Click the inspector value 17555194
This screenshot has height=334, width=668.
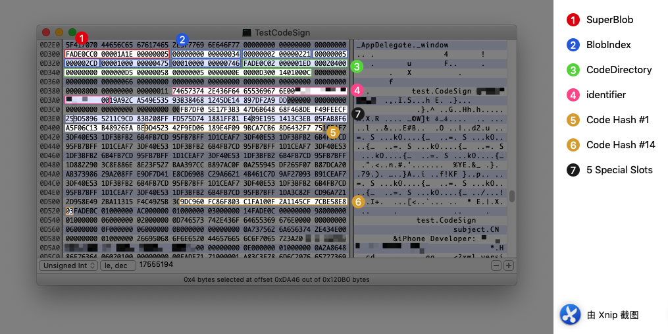pos(157,265)
